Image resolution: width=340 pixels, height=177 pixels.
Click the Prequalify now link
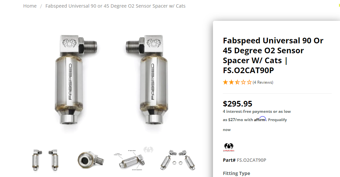click(277, 120)
